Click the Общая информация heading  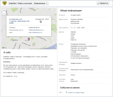[x=71, y=11]
